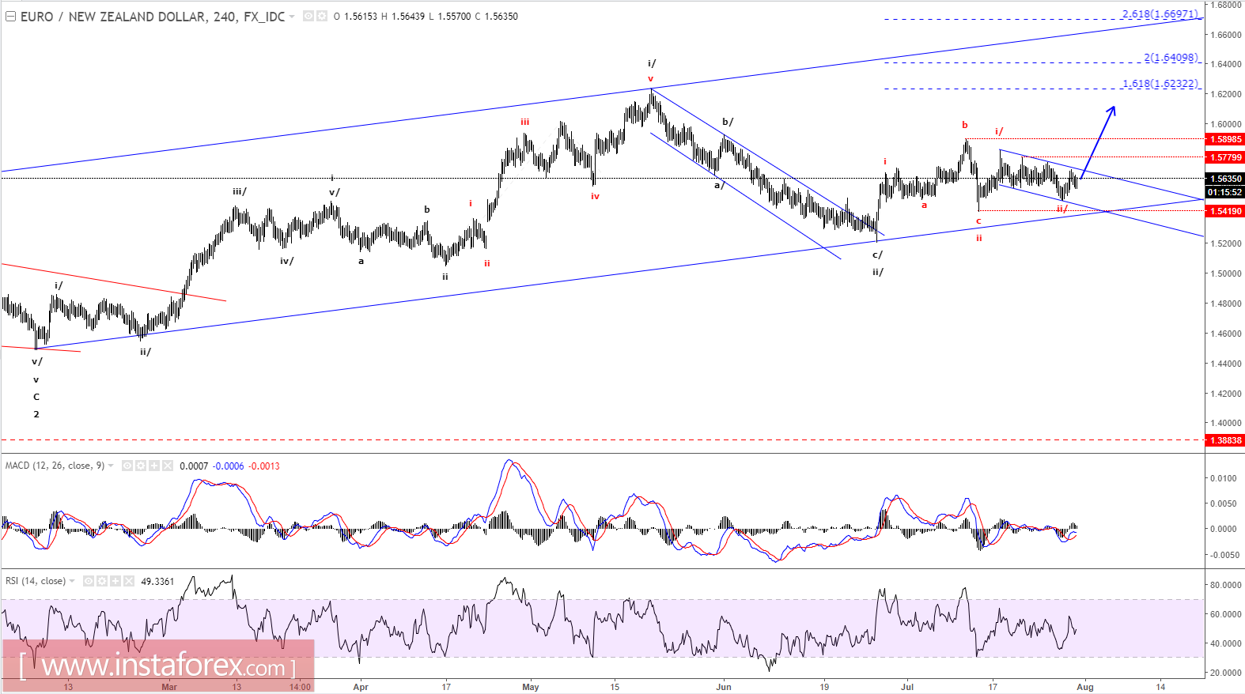Click the Aug date on time axis
This screenshot has height=694, width=1245.
(1085, 687)
